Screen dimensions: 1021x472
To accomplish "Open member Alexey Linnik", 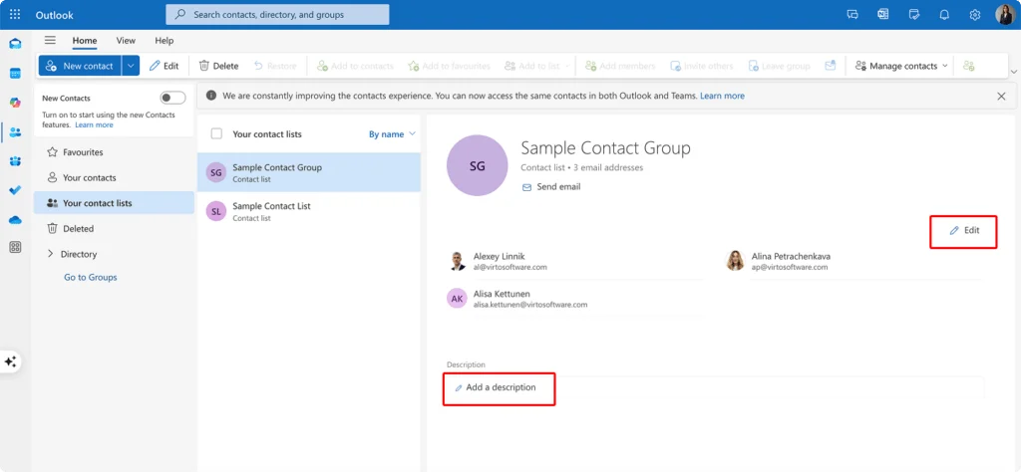I will (x=574, y=261).
